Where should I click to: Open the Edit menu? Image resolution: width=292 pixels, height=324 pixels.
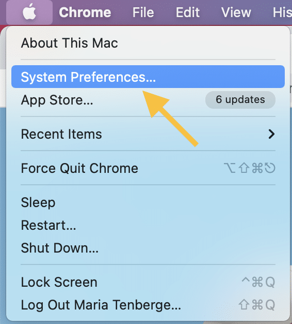click(188, 12)
